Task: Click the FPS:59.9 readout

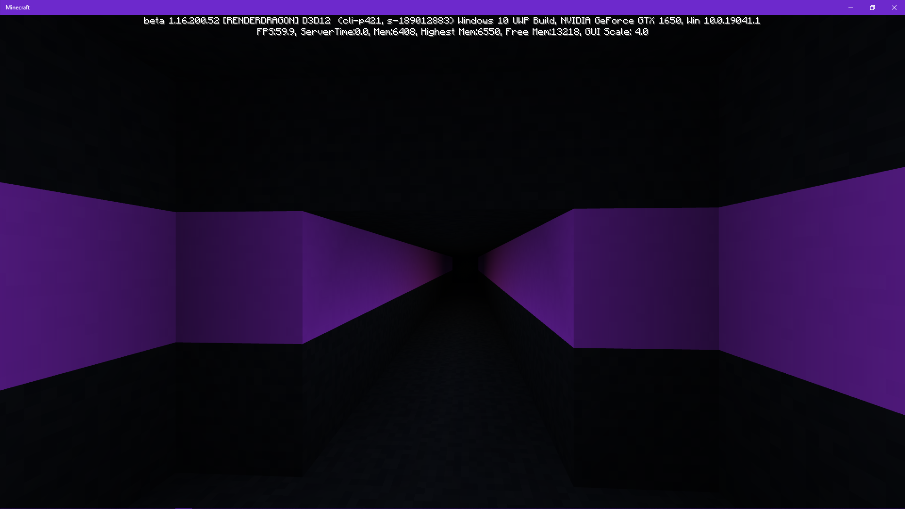Action: tap(276, 32)
